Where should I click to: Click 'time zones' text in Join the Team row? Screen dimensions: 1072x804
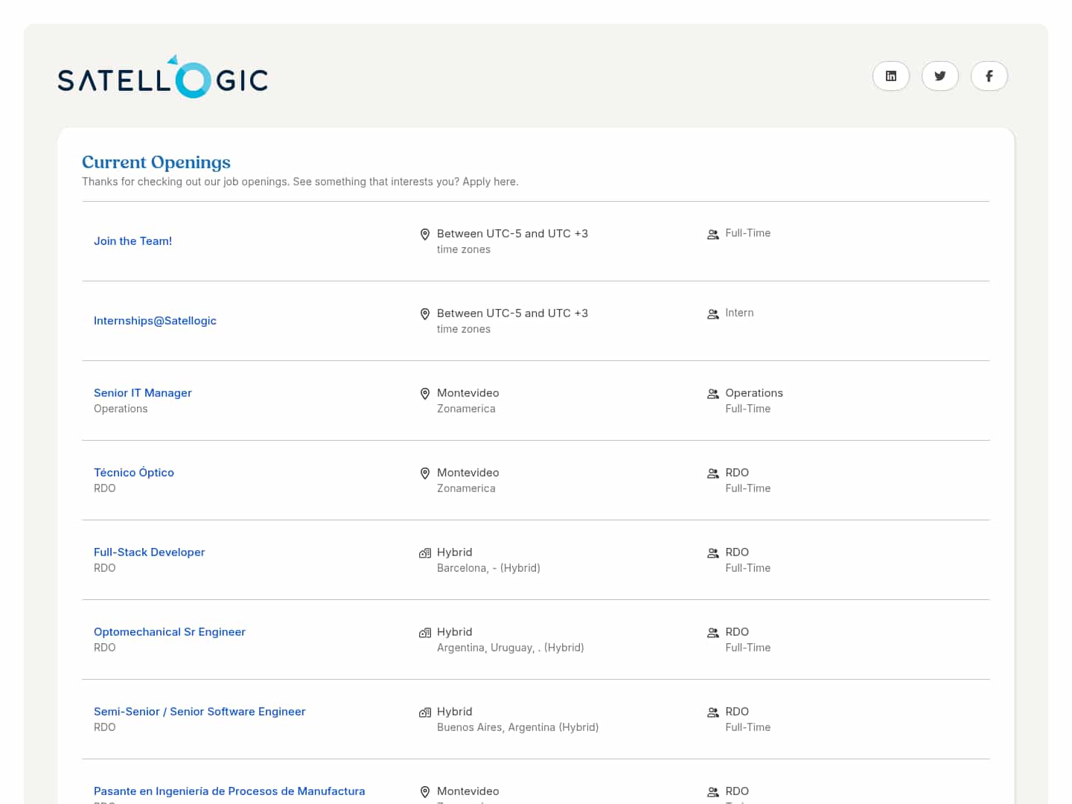pos(464,249)
